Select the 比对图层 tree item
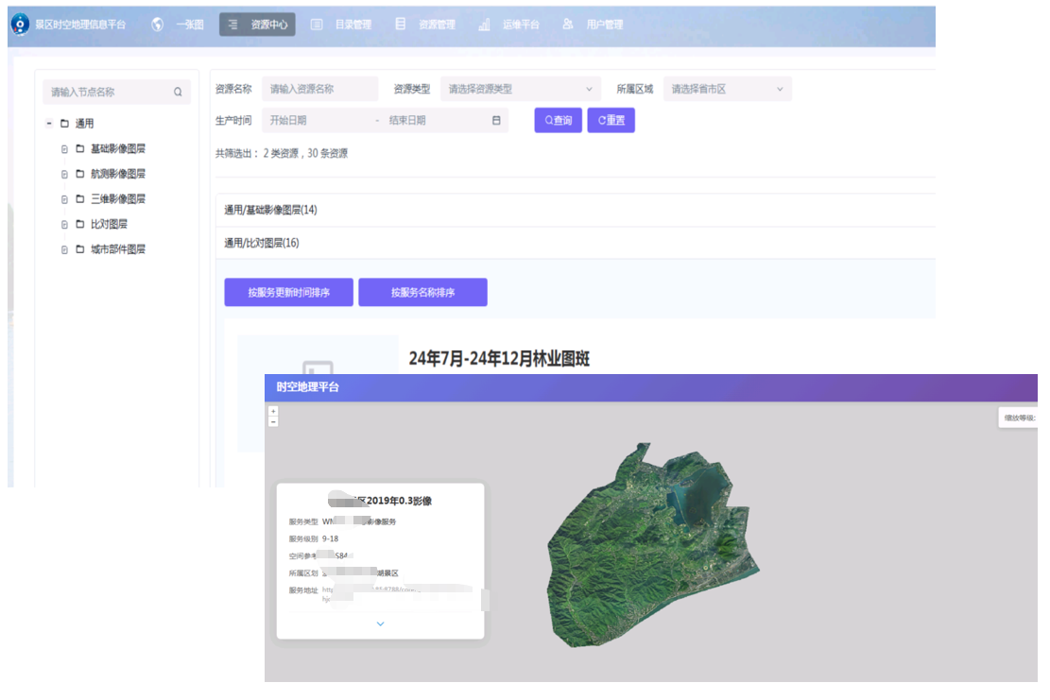 click(x=109, y=224)
